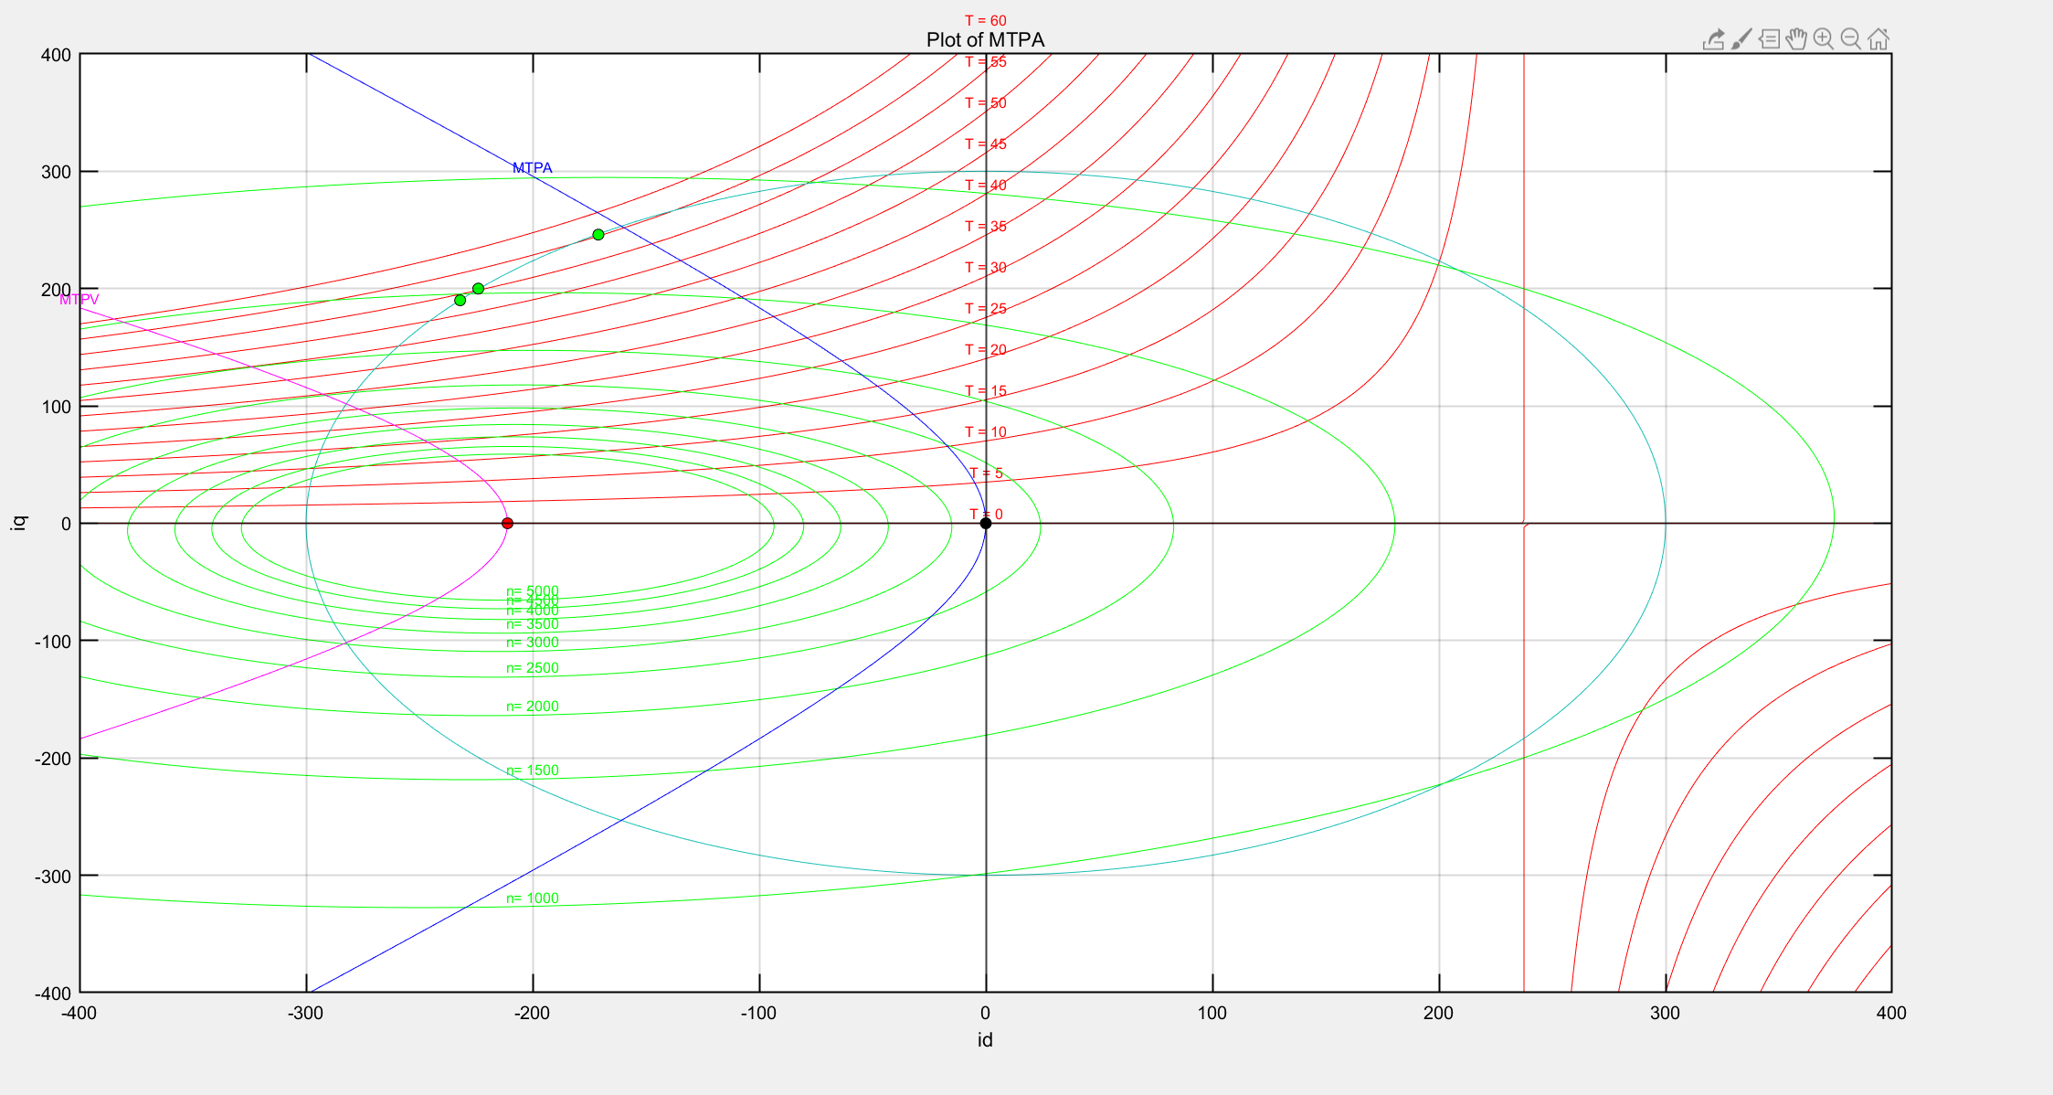Select the pan hand tool
Viewport: 2053px width, 1095px height.
(x=1796, y=39)
